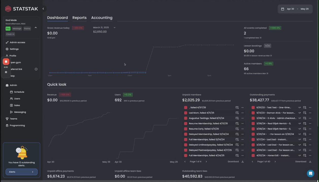319x182 pixels.
Task: Collapse the God Mode panel chevron
Action: pyautogui.click(x=36, y=28)
